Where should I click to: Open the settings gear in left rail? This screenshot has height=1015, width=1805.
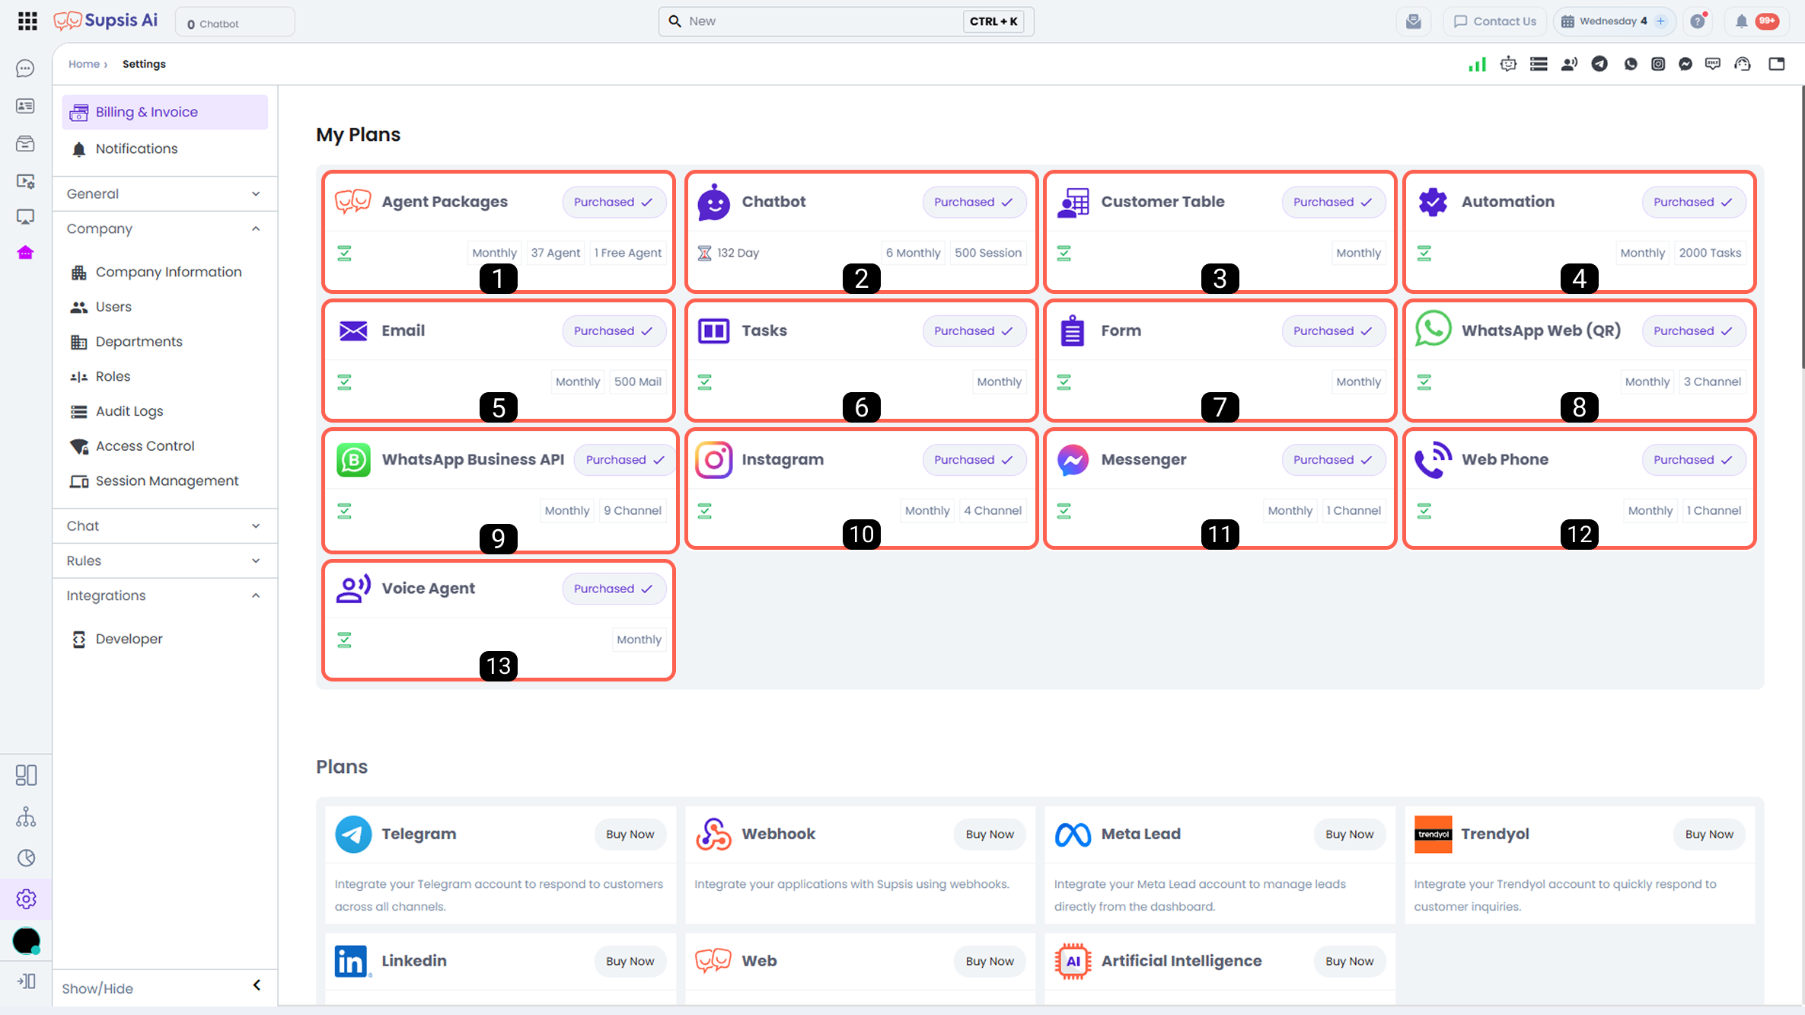(x=26, y=899)
